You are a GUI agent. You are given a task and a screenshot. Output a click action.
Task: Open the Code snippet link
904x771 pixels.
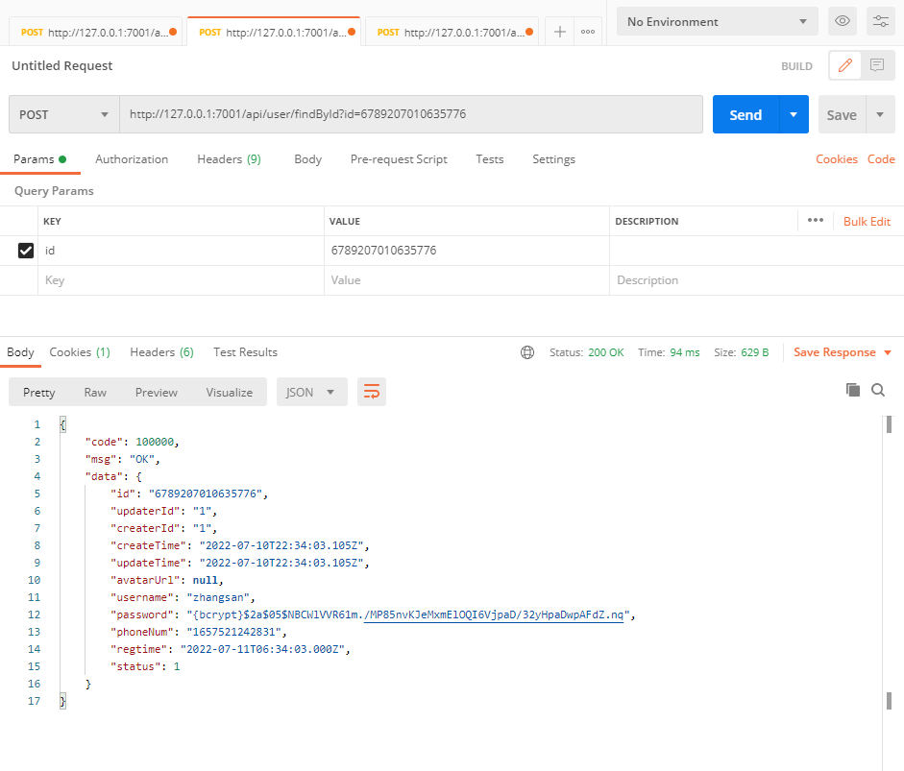click(881, 159)
